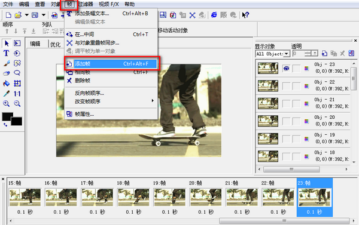
Task: Choose 在...中间 tween menu entry
Action: (111, 35)
